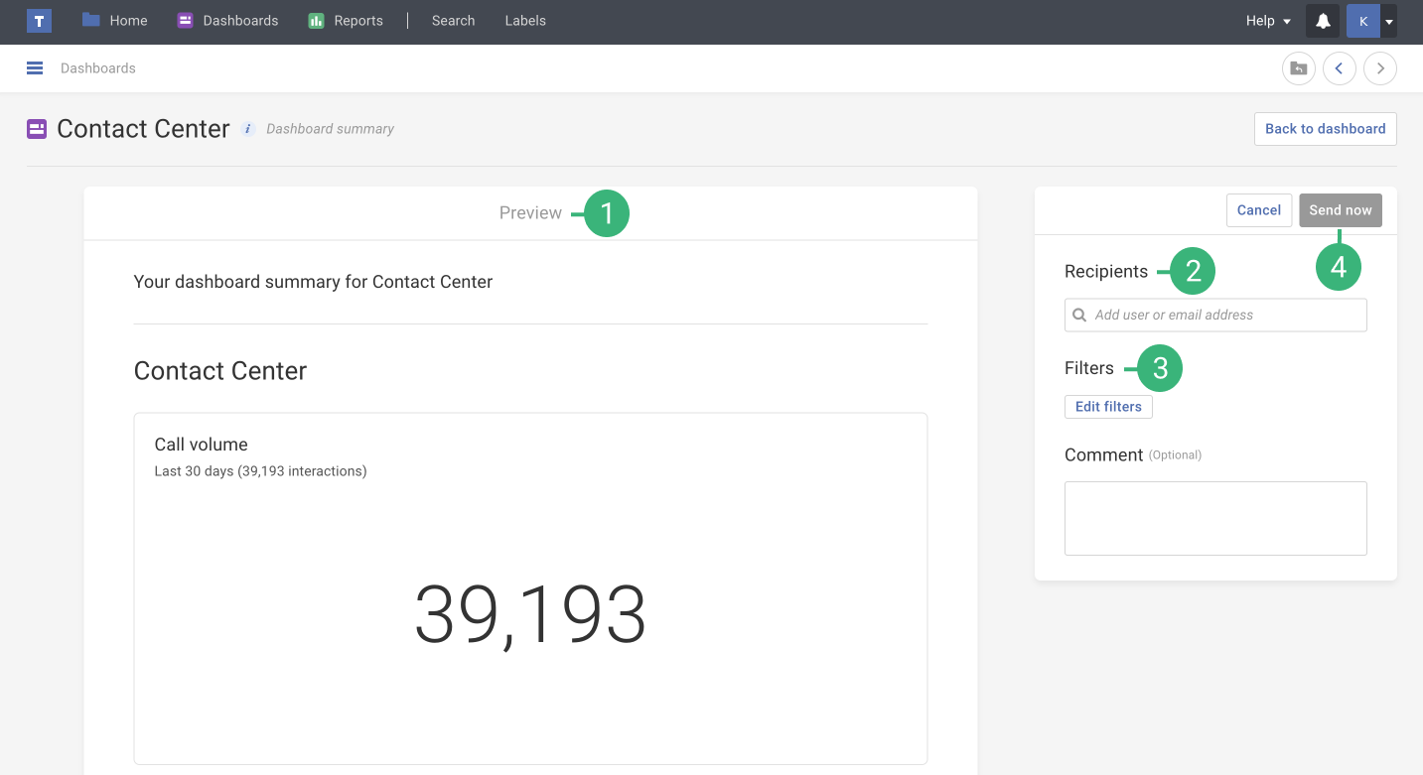
Task: Click the Edit filters button
Action: point(1108,407)
